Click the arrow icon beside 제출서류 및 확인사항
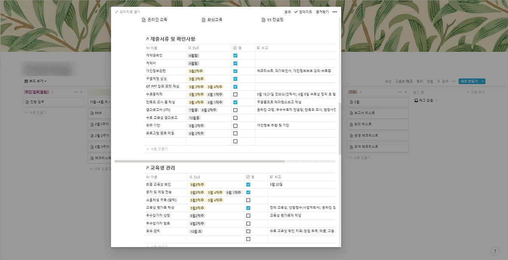Image resolution: width=508 pixels, height=260 pixels. click(147, 39)
